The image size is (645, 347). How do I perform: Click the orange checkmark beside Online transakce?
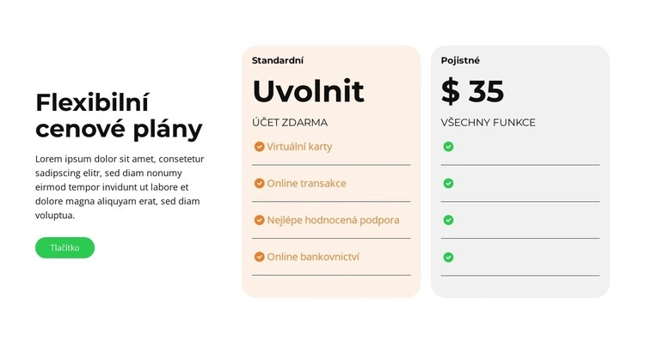coord(259,184)
